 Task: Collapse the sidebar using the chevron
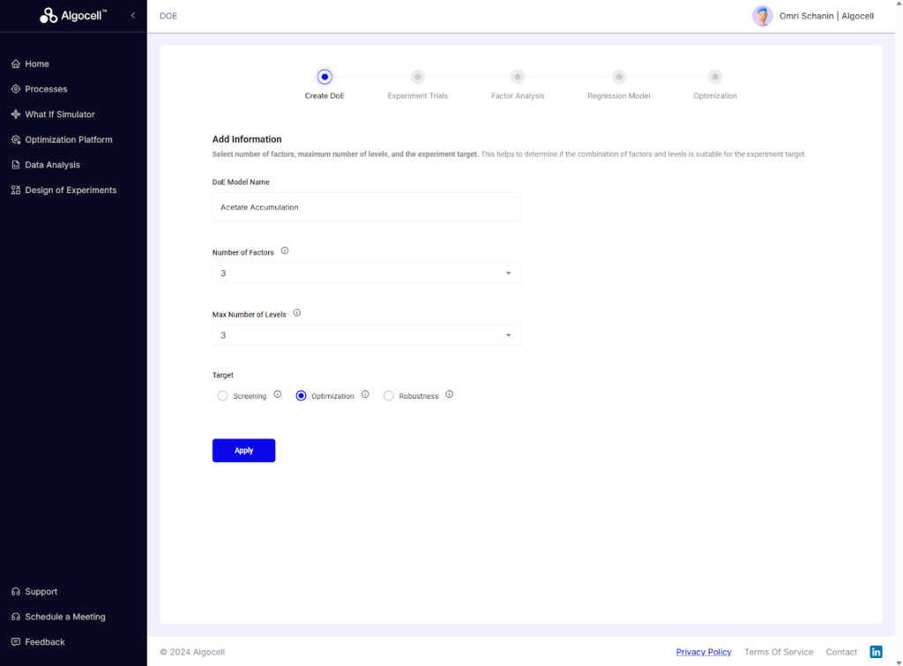point(133,16)
